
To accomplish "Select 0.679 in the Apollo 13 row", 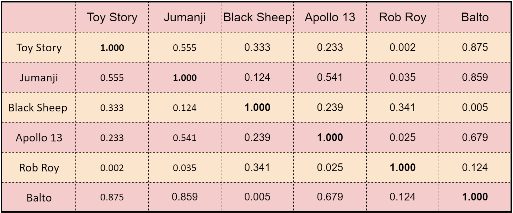I will click(x=475, y=137).
